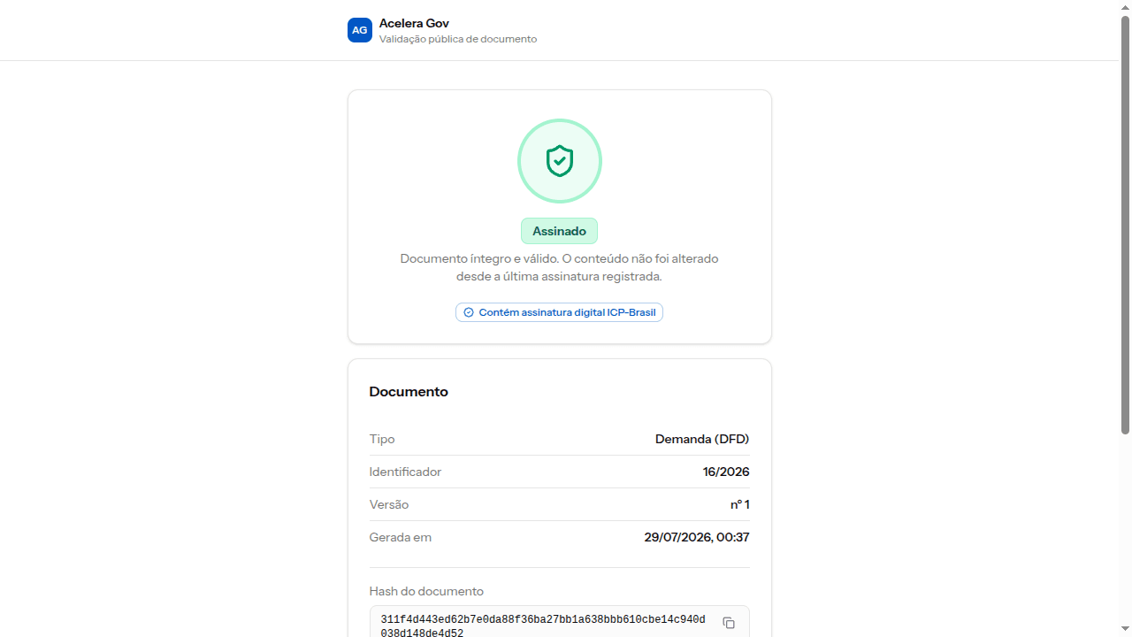The image size is (1132, 637).
Task: Click the Tipo label
Action: point(382,439)
